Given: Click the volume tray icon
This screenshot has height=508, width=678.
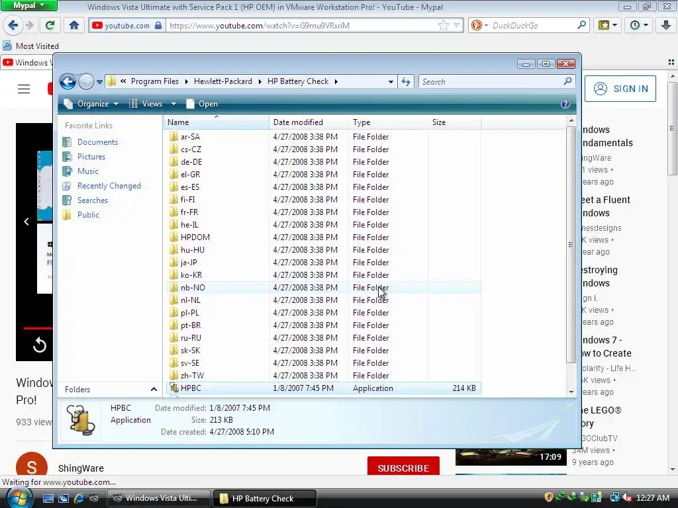Looking at the screenshot, I should coord(626,498).
